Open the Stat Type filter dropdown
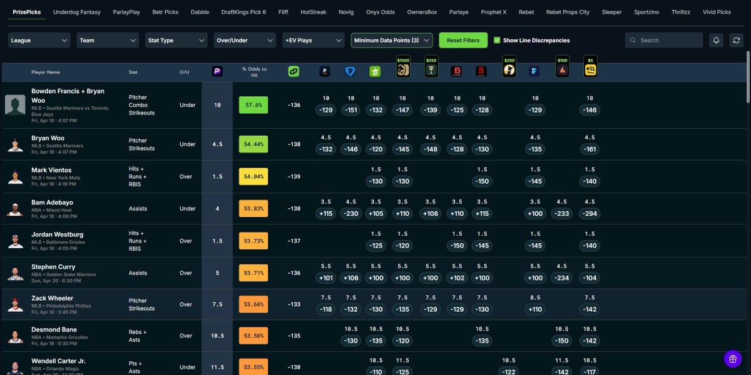 [x=176, y=40]
